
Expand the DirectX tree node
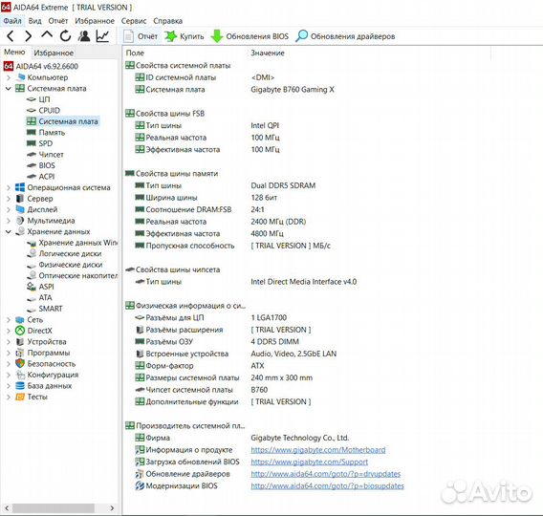tap(9, 331)
